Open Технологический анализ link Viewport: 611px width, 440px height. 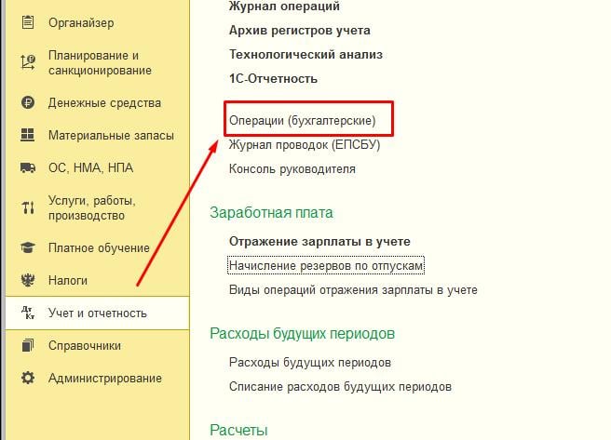[305, 55]
